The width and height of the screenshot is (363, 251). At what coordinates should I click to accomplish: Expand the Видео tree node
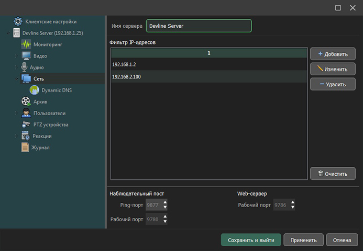coord(16,56)
